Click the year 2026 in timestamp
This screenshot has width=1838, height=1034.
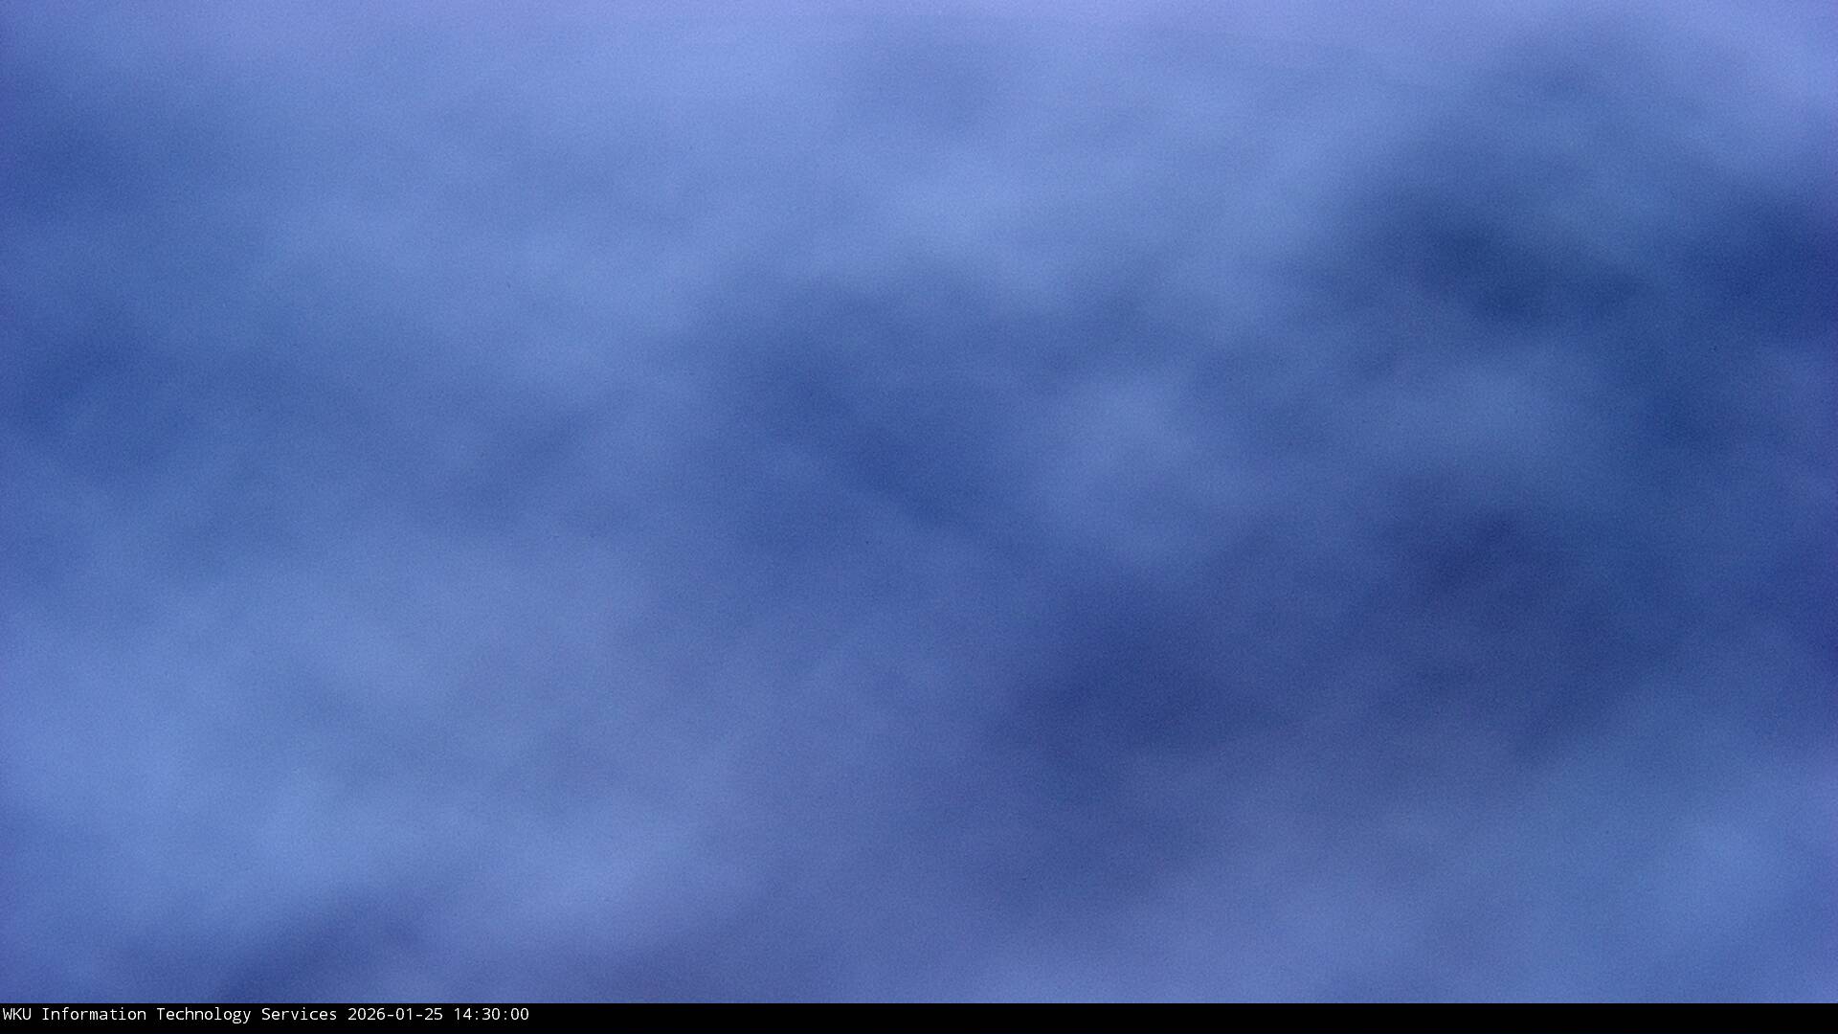pos(366,1015)
